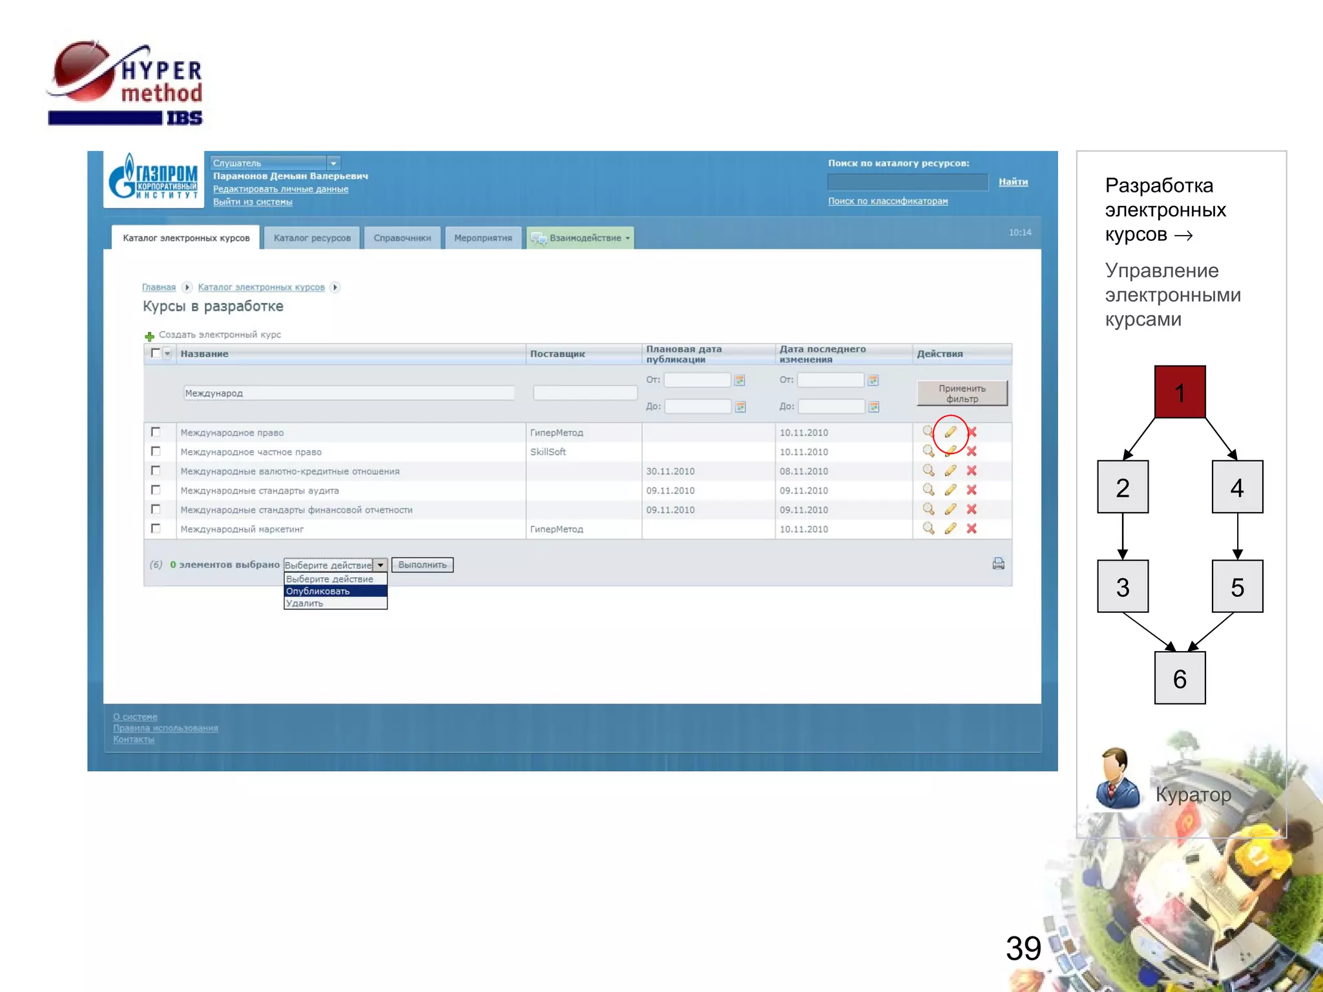Tick checkbox for Международный маркетинг
Screen dimensions: 1323x992
coord(156,528)
